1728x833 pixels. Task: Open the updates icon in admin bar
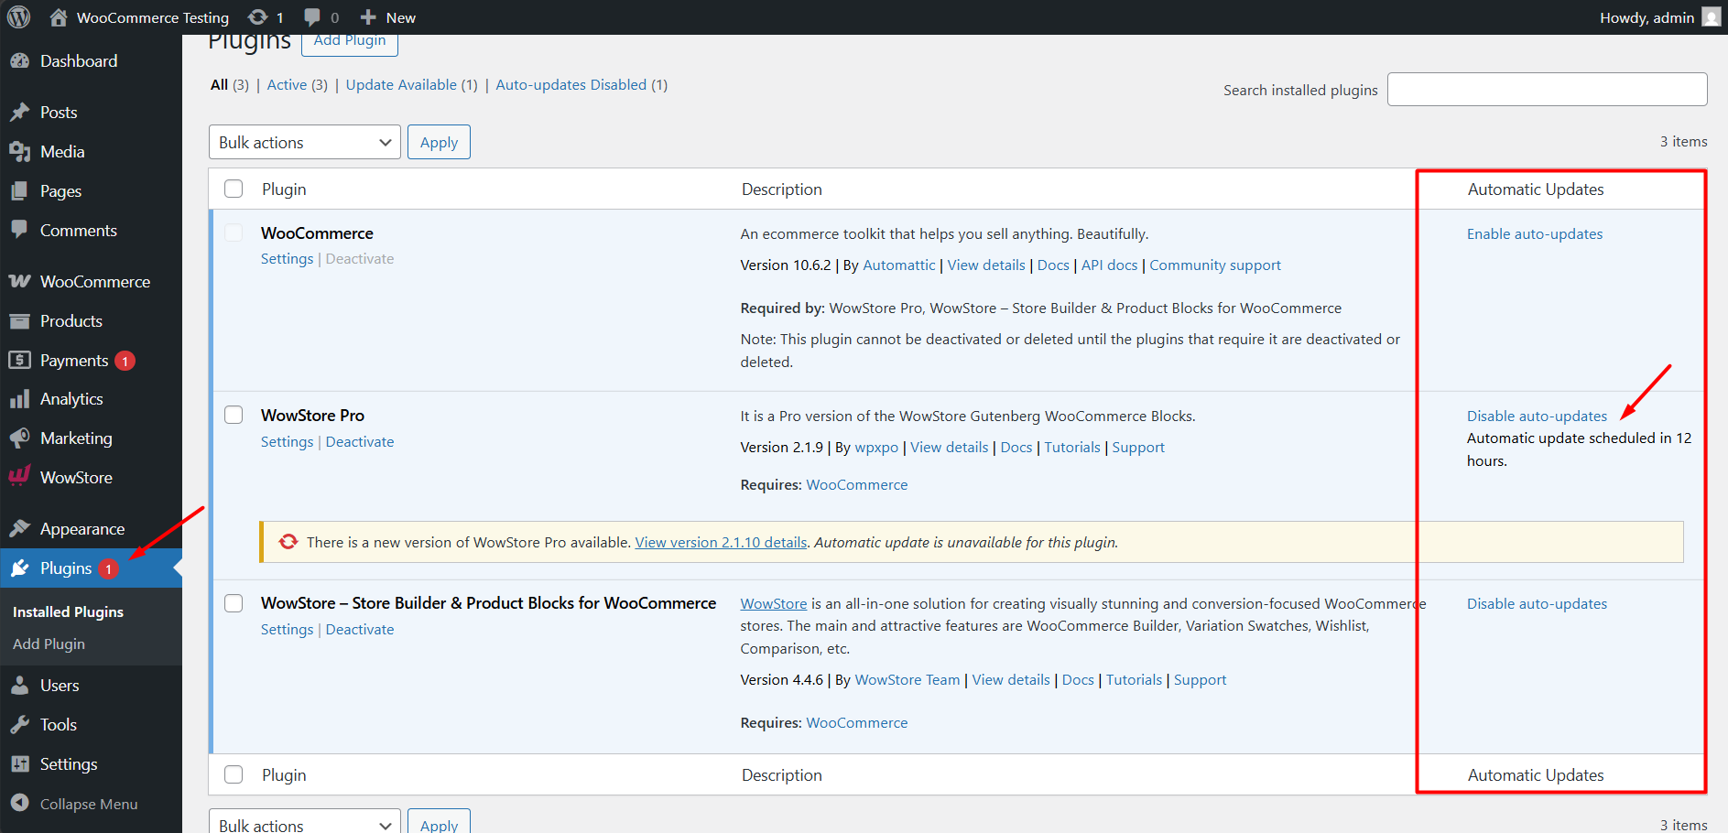(258, 17)
